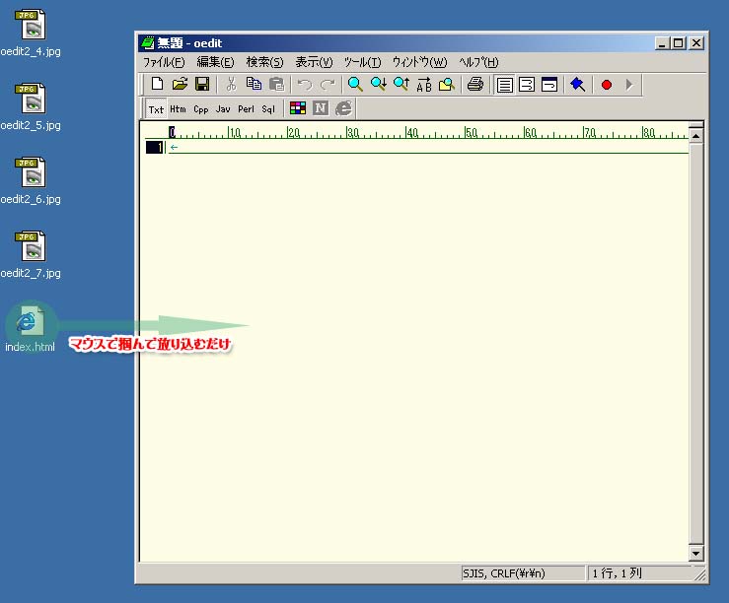Enable Htm syntax mode
Viewport: 729px width, 603px height.
[x=178, y=109]
